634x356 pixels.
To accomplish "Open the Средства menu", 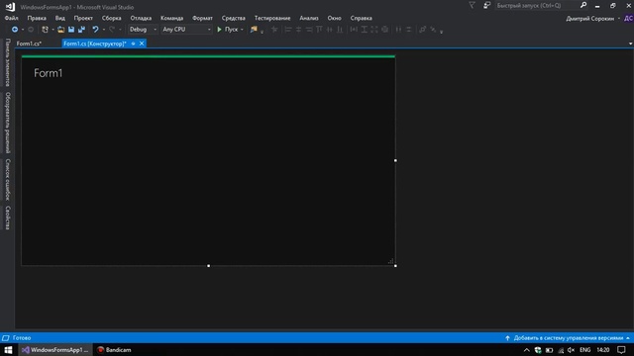I will (234, 18).
